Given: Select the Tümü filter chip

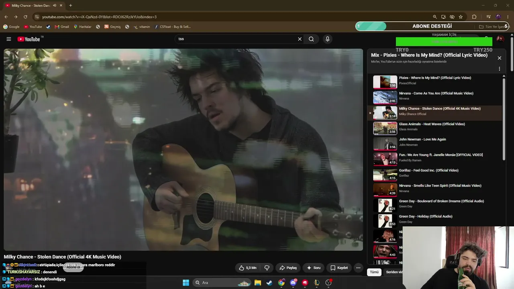Looking at the screenshot, I should [374, 272].
